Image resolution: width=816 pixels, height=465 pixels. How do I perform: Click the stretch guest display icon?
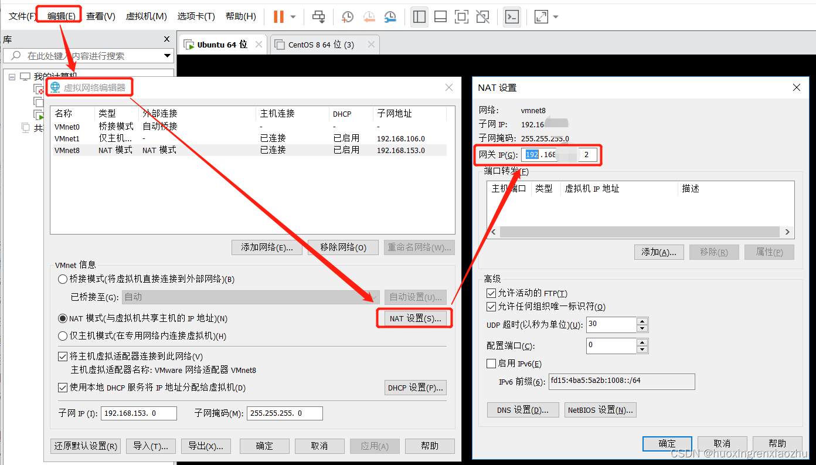(541, 16)
